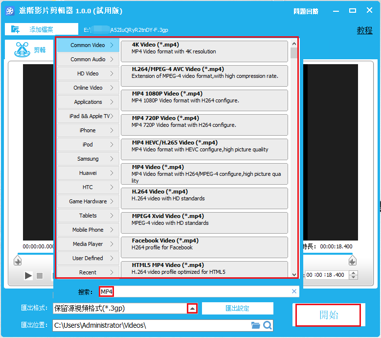Open output folder via folder icon
381x338 pixels.
coord(255,325)
